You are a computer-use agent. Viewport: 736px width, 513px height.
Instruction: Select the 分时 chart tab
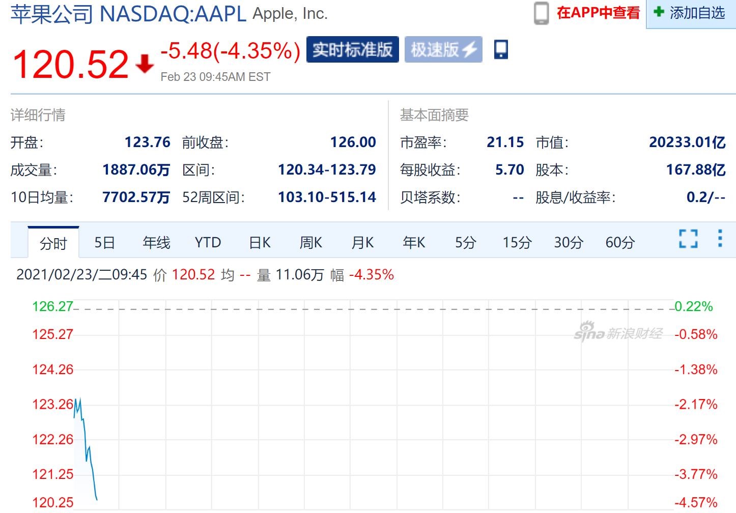(53, 243)
